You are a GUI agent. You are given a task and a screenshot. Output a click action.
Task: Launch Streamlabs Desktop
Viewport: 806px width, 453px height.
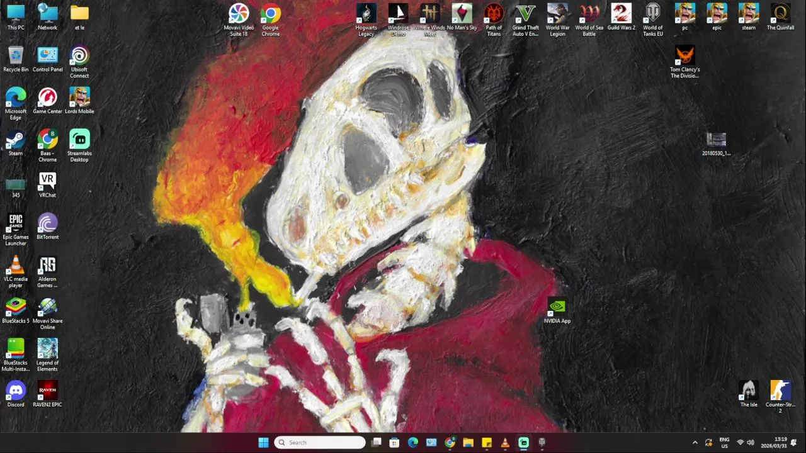tap(79, 146)
